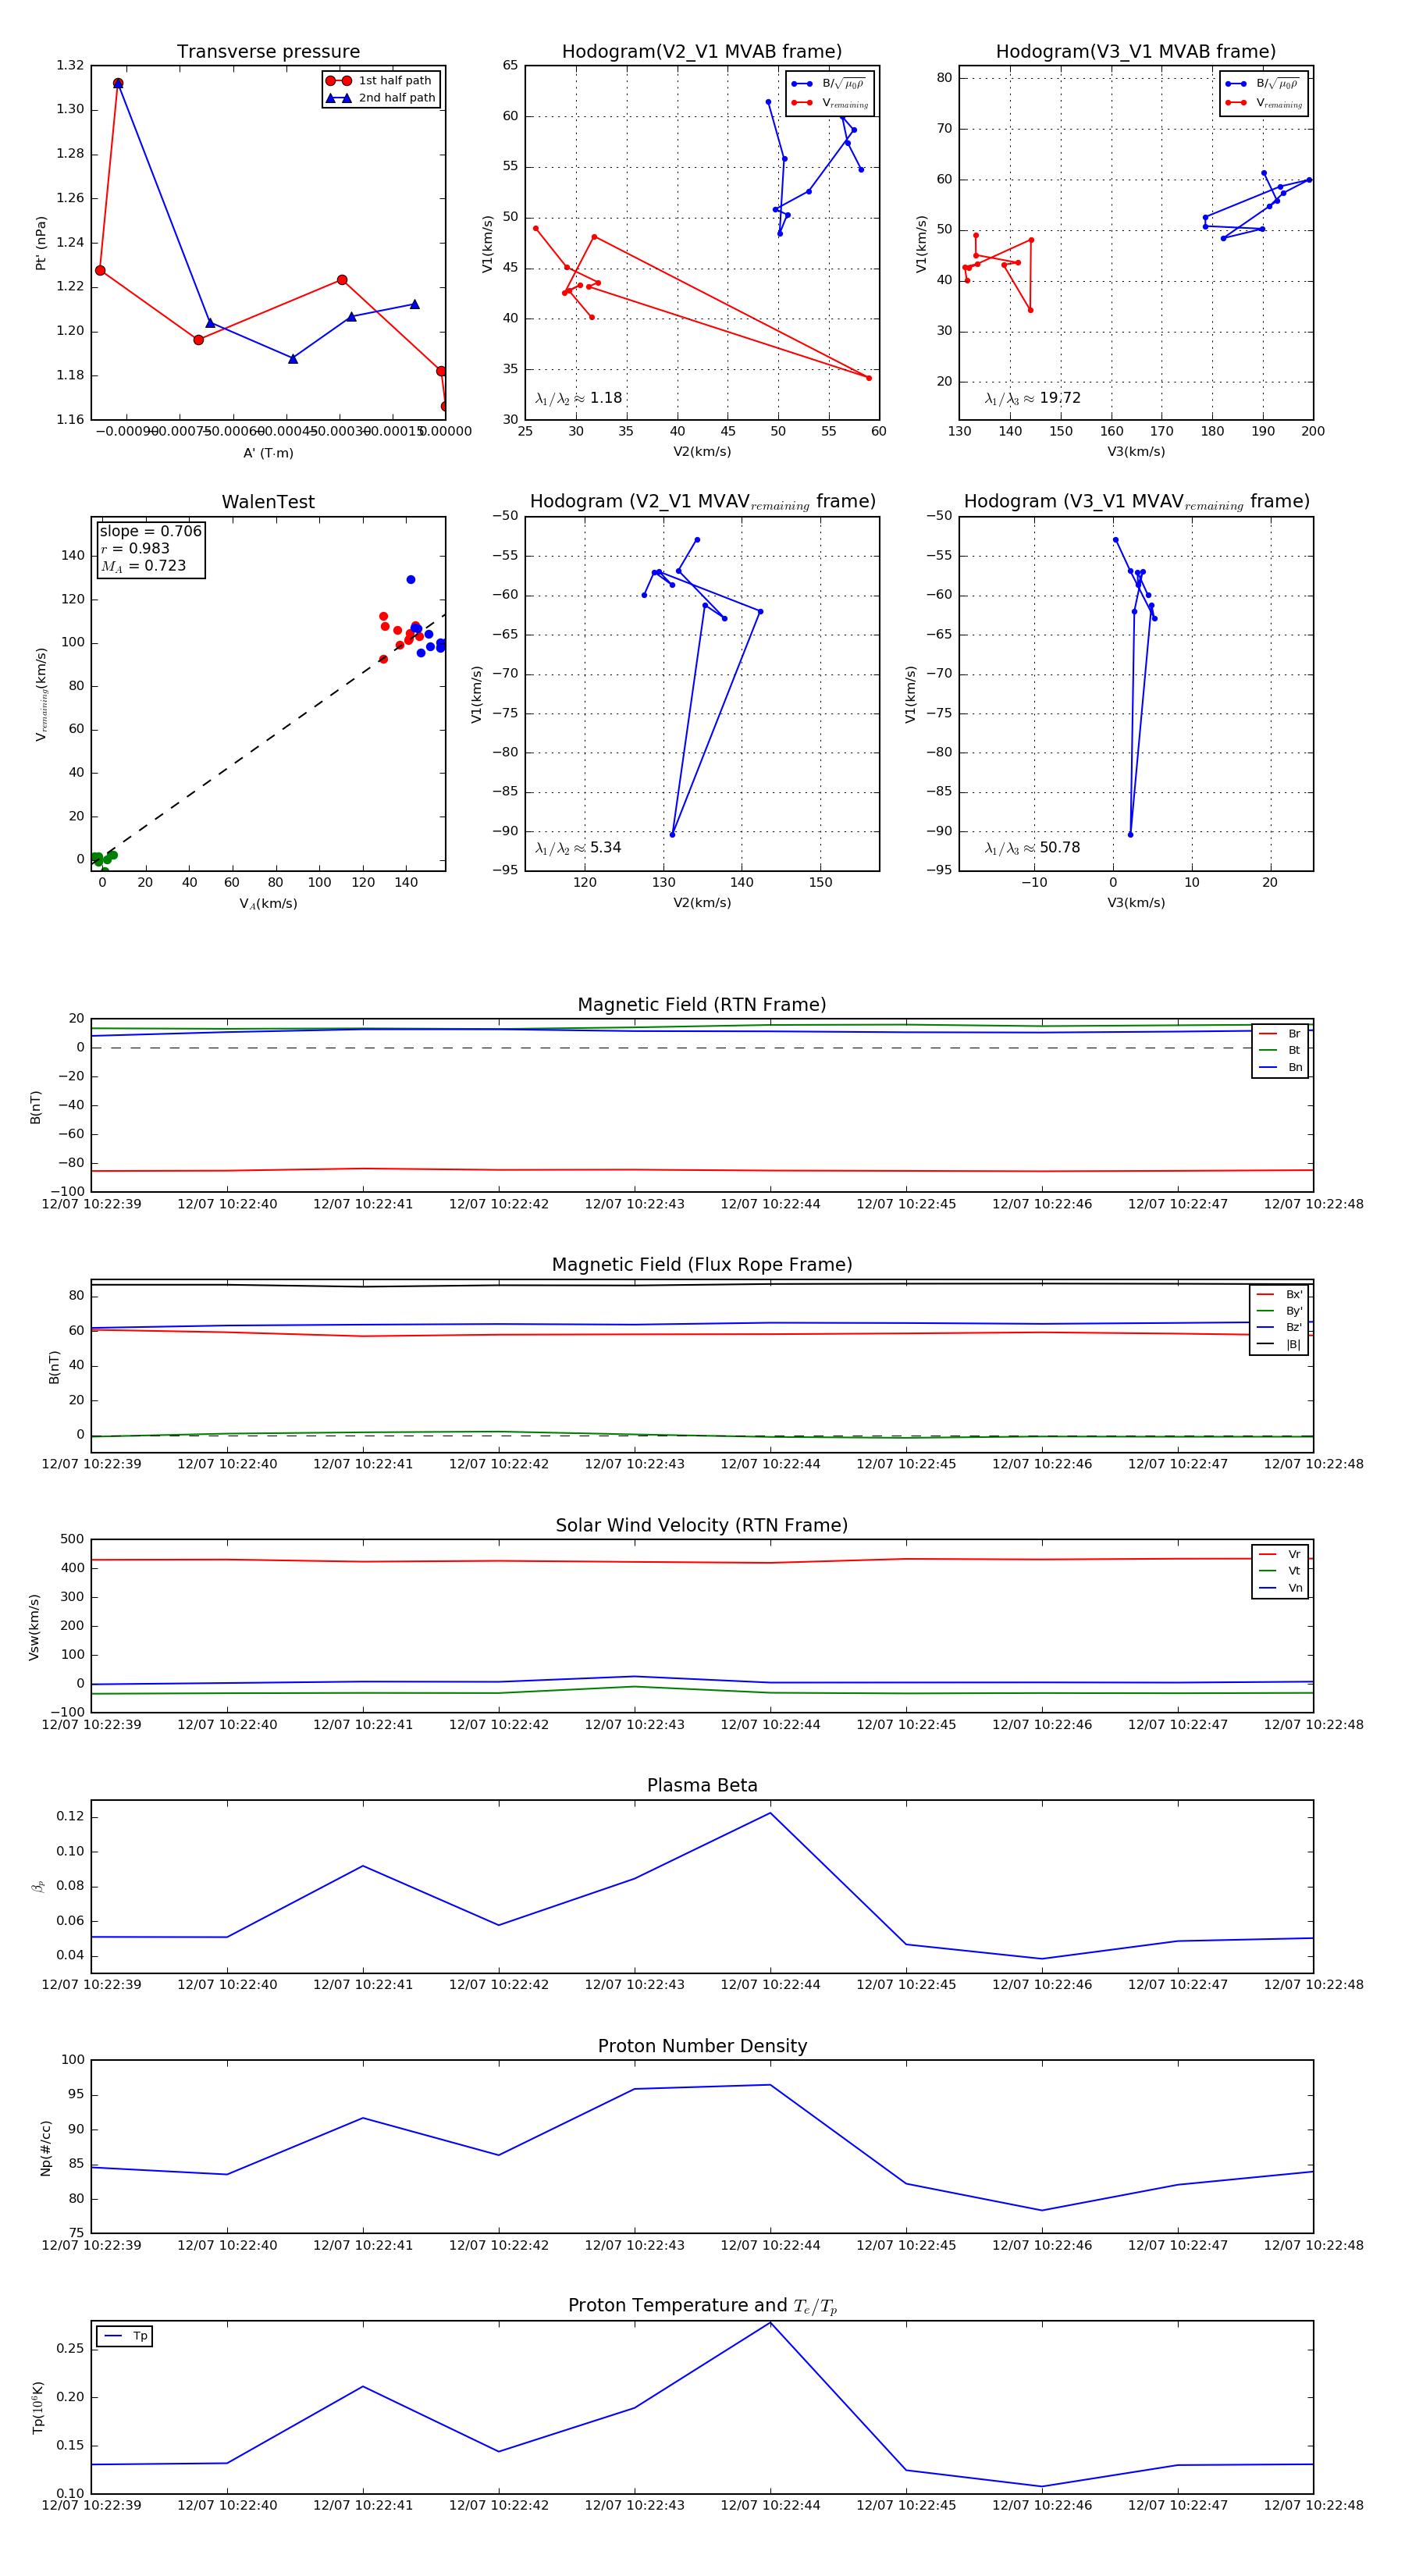1405x2576 pixels.
Task: Click the Bx' legend entry
Action: (1279, 1294)
